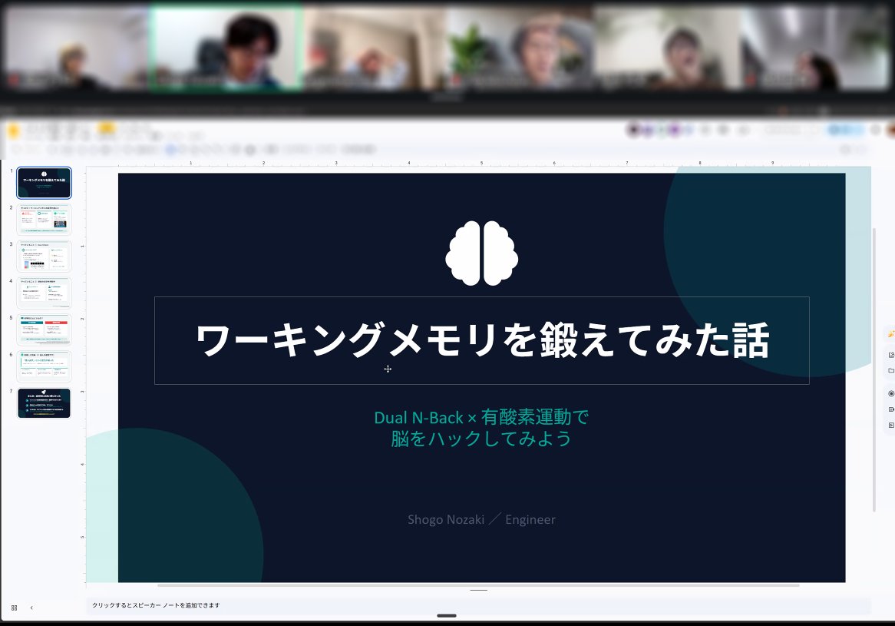895x626 pixels.
Task: Select slide 4 thumbnail in the filmstrip
Action: pos(44,293)
